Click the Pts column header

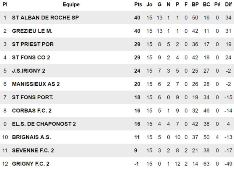pos(138,5)
